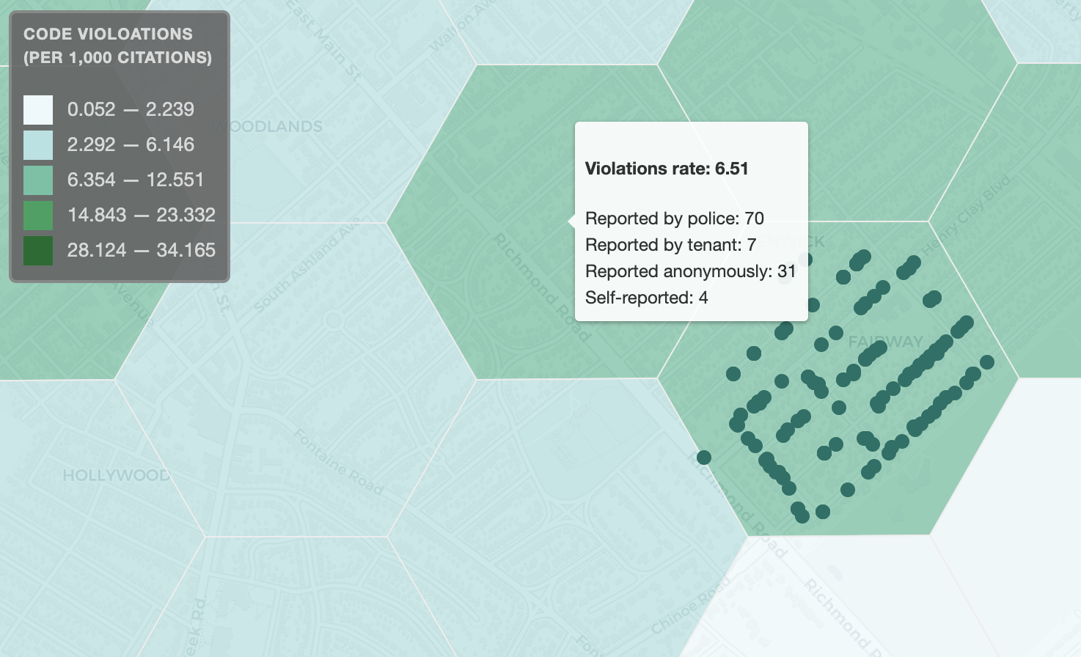Click the WOODLANDS neighborhood label
The height and width of the screenshot is (657, 1081).
click(x=276, y=127)
